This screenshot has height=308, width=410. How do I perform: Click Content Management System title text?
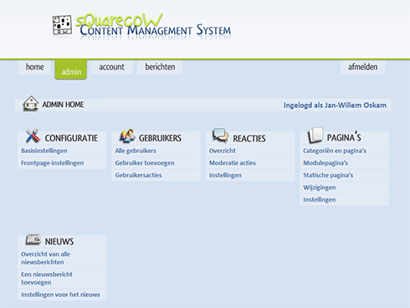tap(156, 30)
